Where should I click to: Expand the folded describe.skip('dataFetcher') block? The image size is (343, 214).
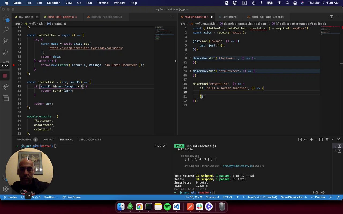click(191, 71)
